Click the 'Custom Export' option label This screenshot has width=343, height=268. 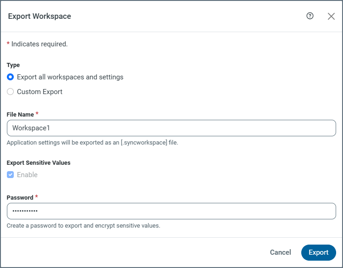(39, 92)
